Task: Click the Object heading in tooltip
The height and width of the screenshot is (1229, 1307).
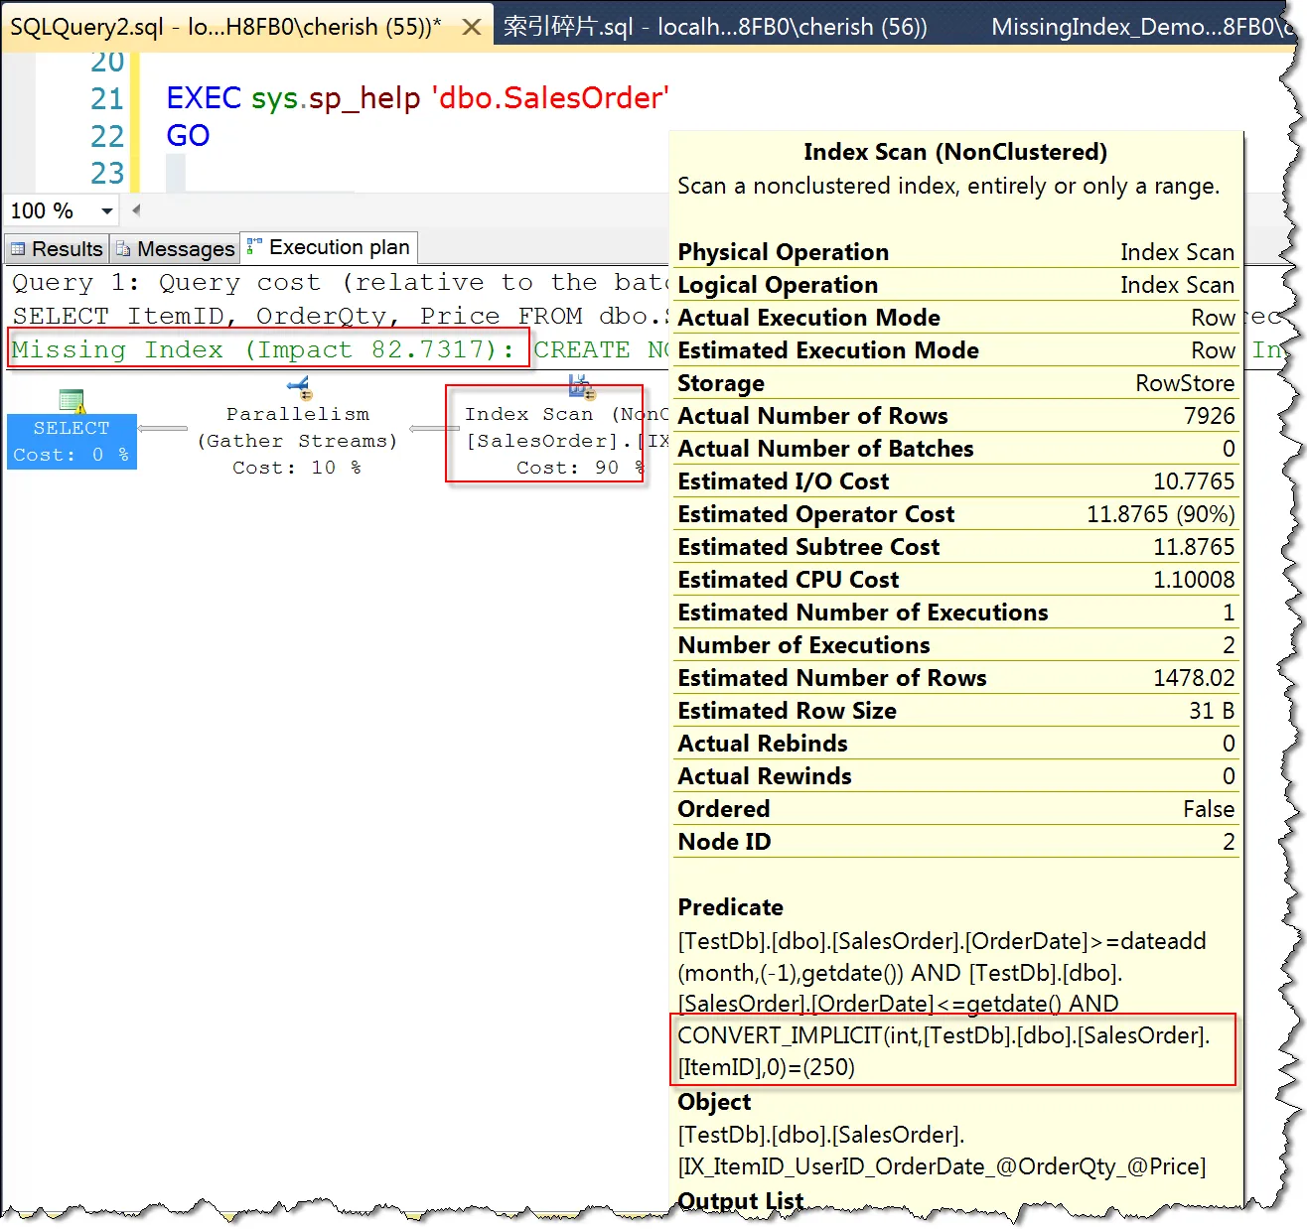Action: tap(714, 1102)
